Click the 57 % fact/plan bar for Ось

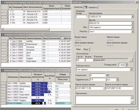point(49,92)
